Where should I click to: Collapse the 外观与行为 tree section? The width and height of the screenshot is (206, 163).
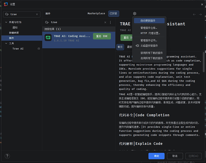pos(6,22)
